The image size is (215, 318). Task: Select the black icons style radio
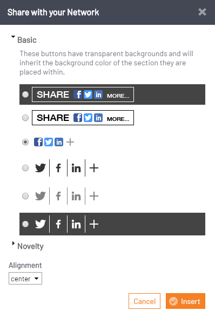point(25,168)
